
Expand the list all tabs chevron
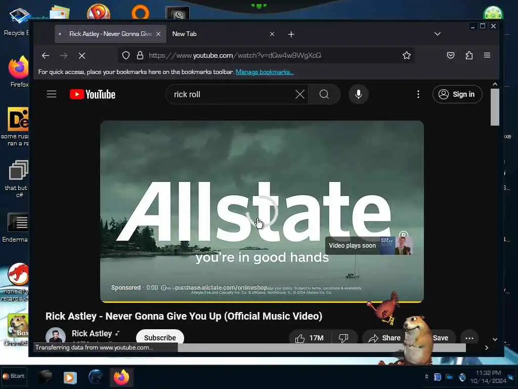(x=438, y=34)
